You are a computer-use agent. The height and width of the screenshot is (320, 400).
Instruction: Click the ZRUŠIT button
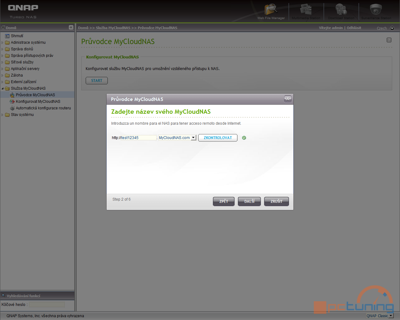[277, 202]
